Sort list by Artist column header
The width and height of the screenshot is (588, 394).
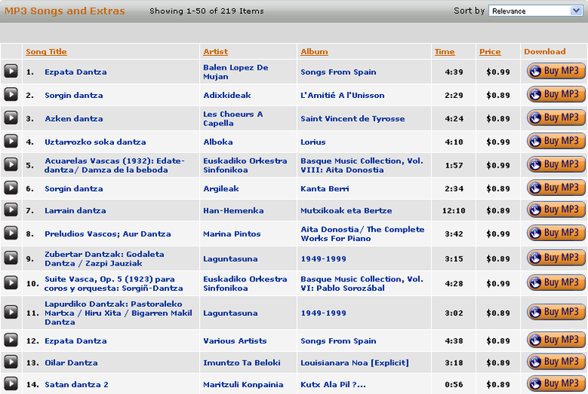215,52
